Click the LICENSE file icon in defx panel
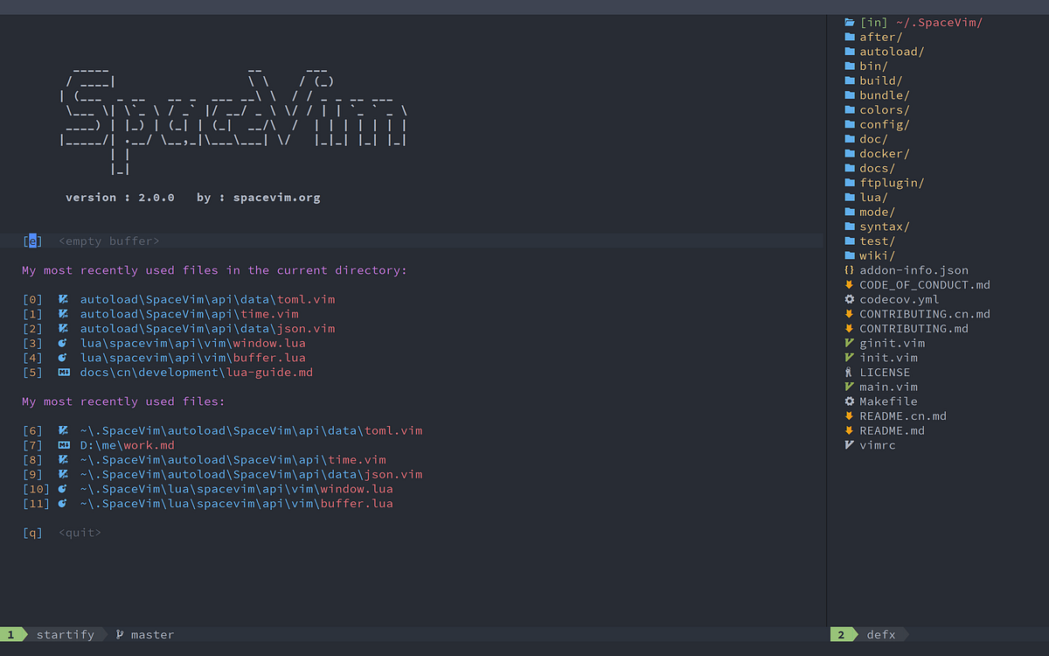Viewport: 1049px width, 656px height. coord(849,372)
